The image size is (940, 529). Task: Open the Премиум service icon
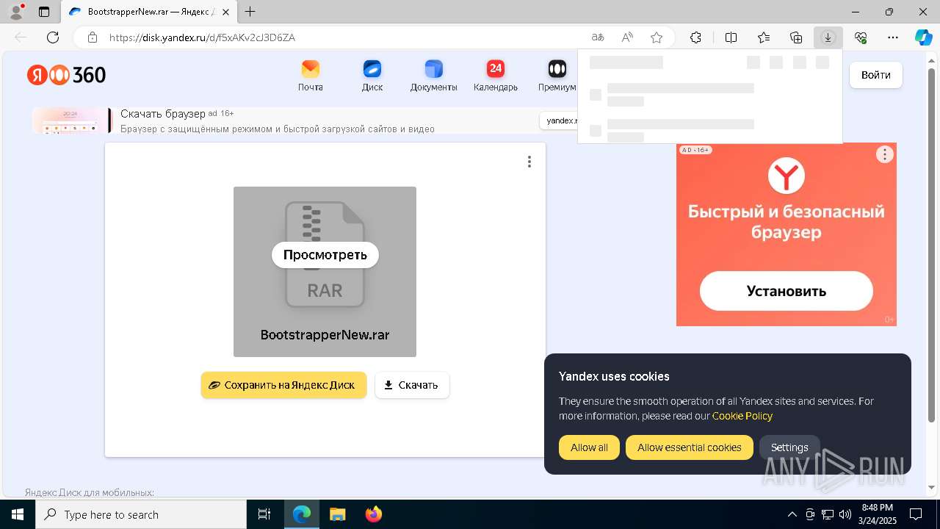[x=557, y=76]
